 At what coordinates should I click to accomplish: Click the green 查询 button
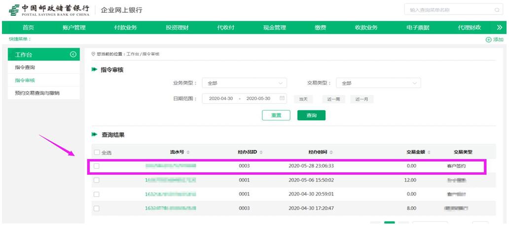[311, 115]
